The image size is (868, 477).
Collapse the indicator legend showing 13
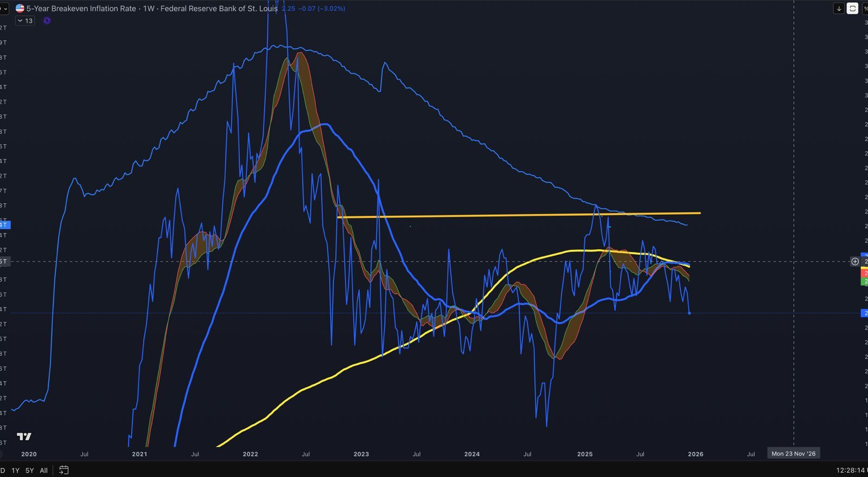(x=25, y=21)
